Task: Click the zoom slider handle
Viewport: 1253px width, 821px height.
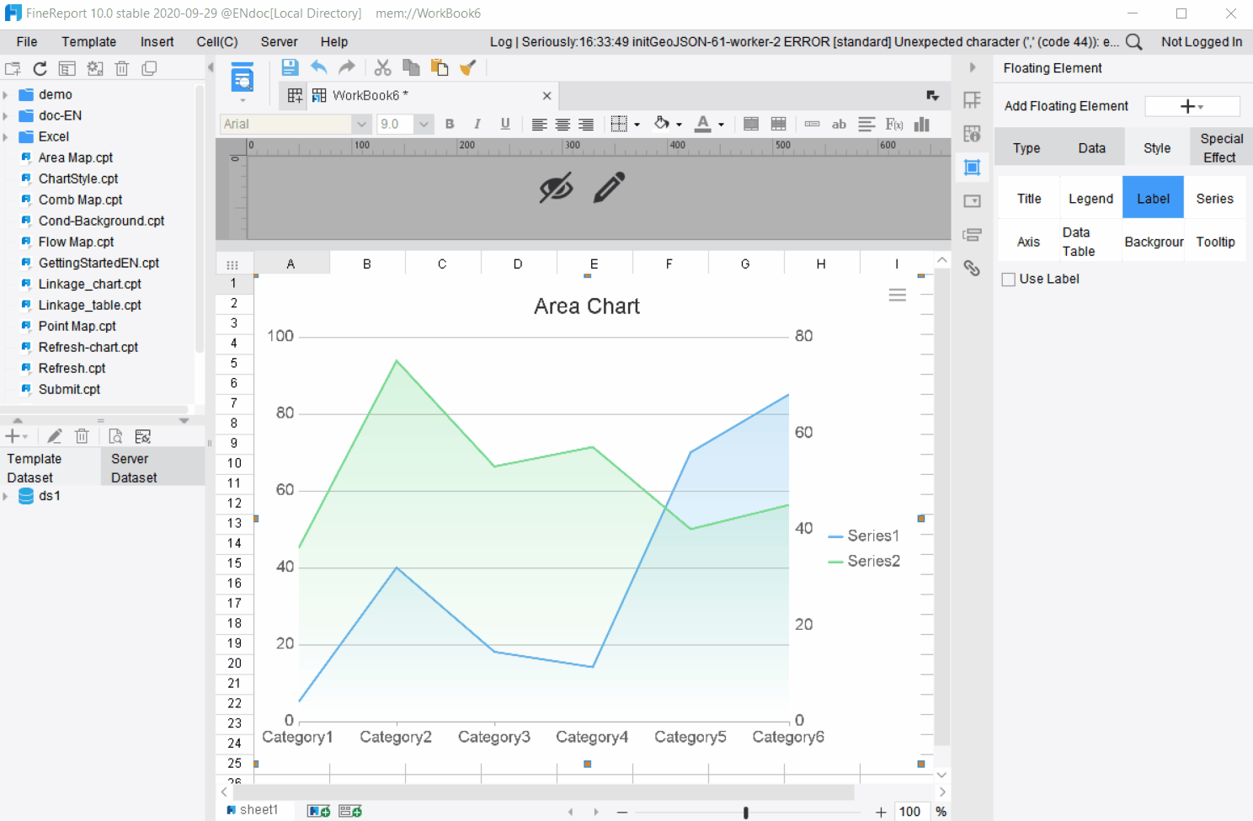Action: pyautogui.click(x=745, y=812)
